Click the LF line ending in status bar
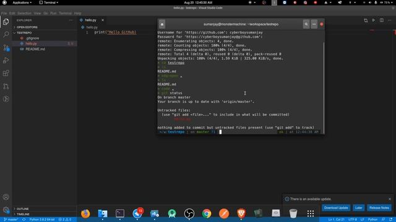Screen dimensions: 396x222 coord(362,220)
